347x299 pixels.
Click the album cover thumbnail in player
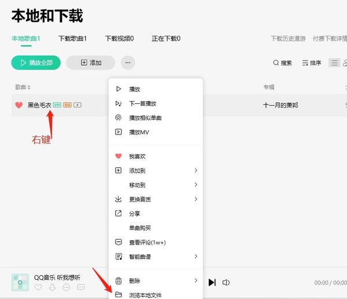tap(20, 282)
